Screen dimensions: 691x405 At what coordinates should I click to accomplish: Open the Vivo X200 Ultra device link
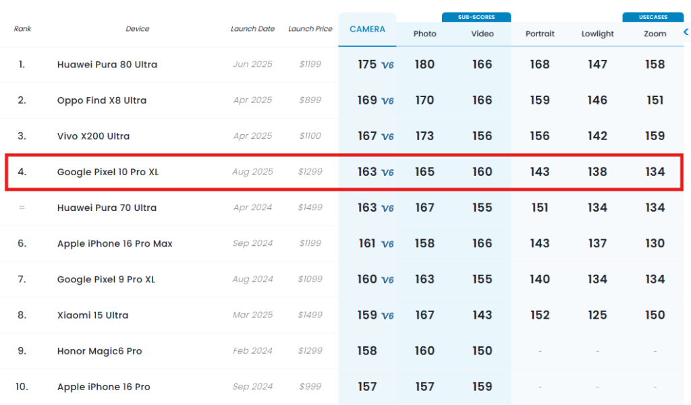(93, 136)
